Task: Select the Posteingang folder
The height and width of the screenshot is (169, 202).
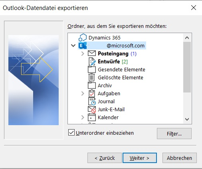Action: [x=113, y=54]
